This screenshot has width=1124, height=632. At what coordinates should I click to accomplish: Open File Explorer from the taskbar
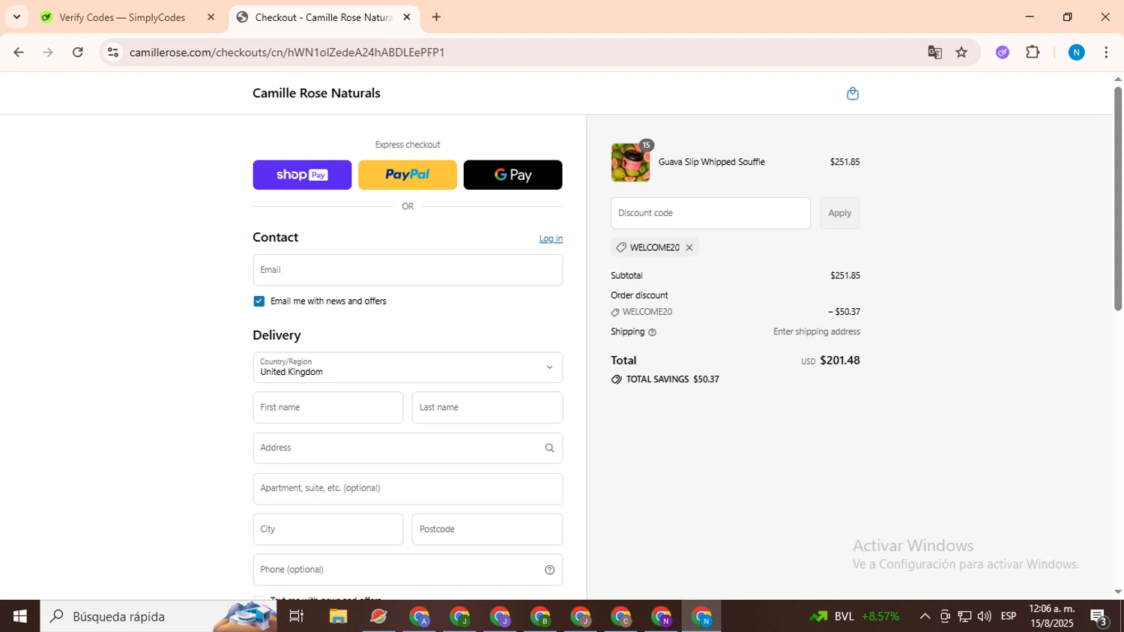pos(338,616)
